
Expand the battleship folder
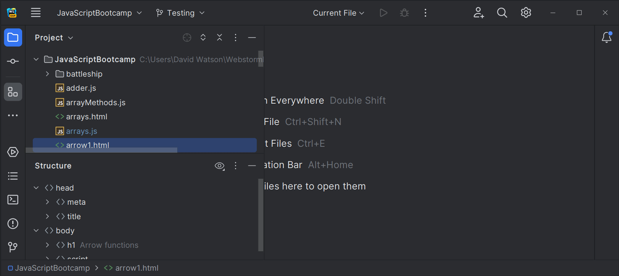[x=47, y=74]
